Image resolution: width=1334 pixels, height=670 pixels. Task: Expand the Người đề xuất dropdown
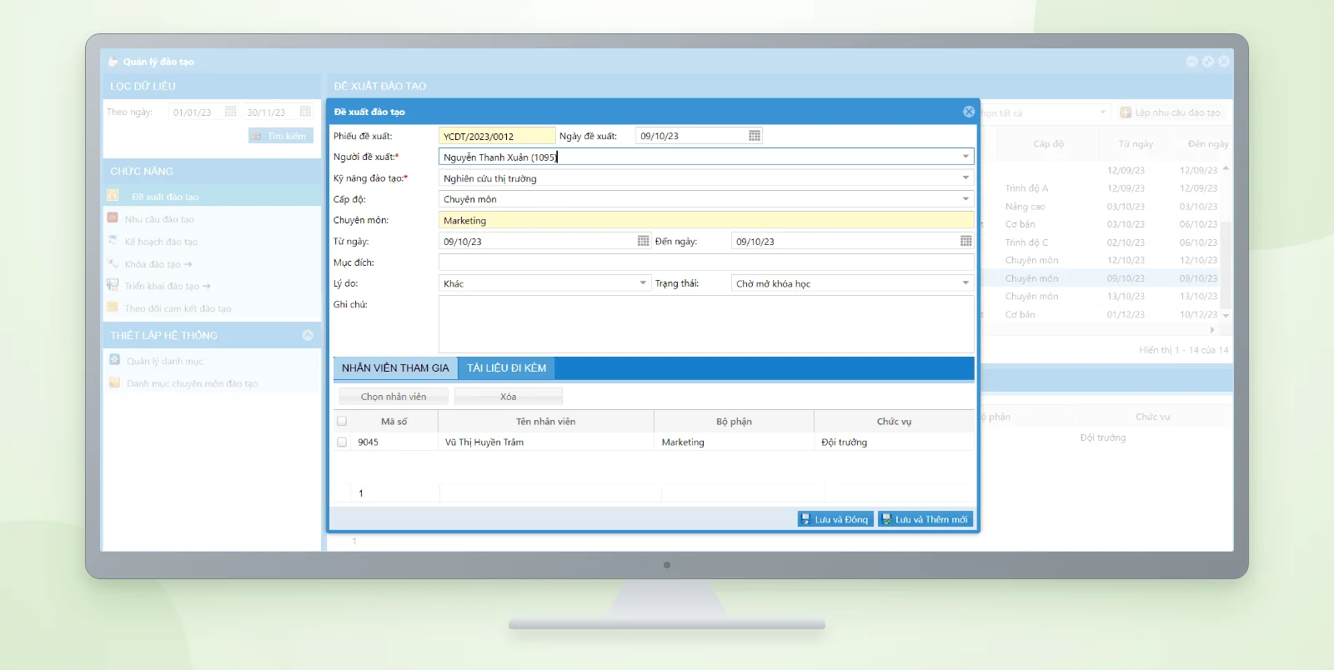pyautogui.click(x=965, y=157)
